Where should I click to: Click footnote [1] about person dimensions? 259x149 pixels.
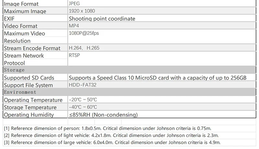coord(107,128)
